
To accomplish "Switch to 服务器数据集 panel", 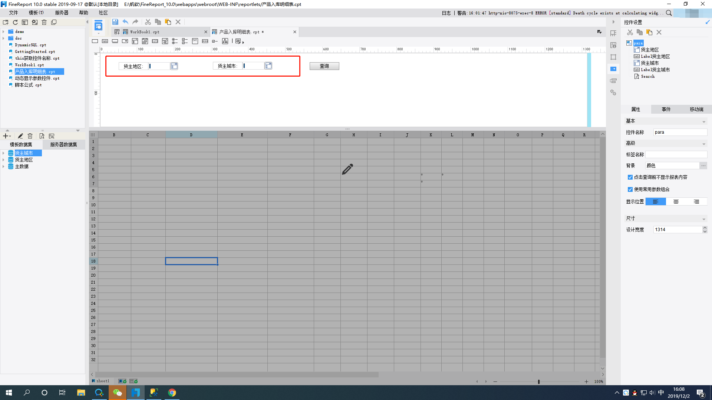I will [64, 144].
